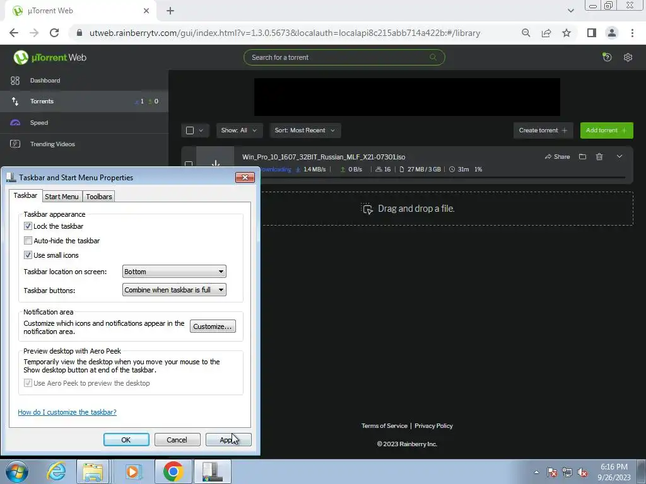Switch to the Start Menu tab
The height and width of the screenshot is (484, 646).
click(62, 197)
